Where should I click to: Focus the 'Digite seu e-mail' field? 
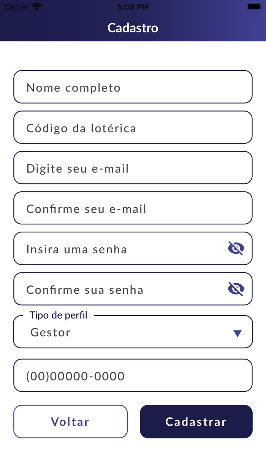pos(133,168)
